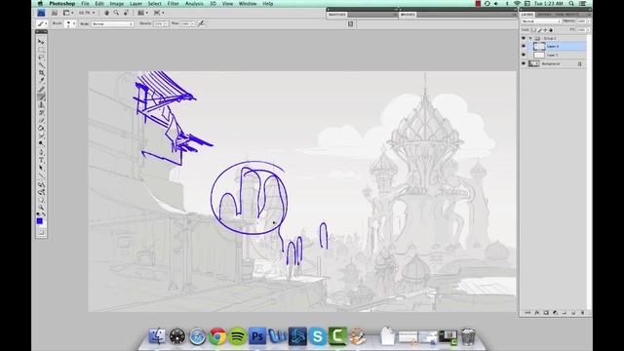Toggle lock position
Image resolution: width=624 pixels, height=351 pixels.
click(545, 30)
